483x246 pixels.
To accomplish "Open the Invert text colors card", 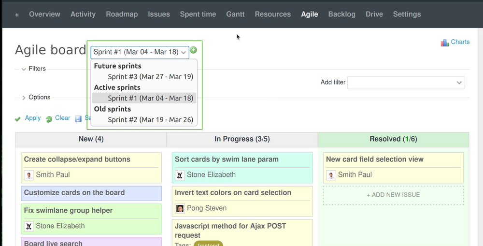I will [233, 192].
